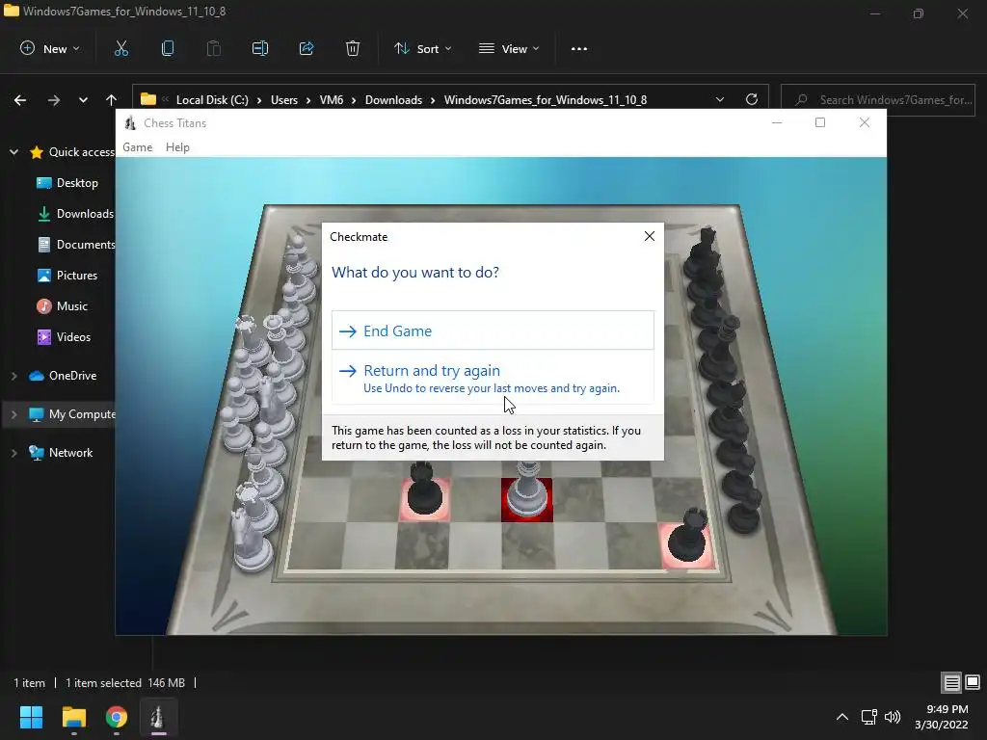This screenshot has height=740, width=987.
Task: Click VM6 in the address path
Action: click(x=332, y=100)
